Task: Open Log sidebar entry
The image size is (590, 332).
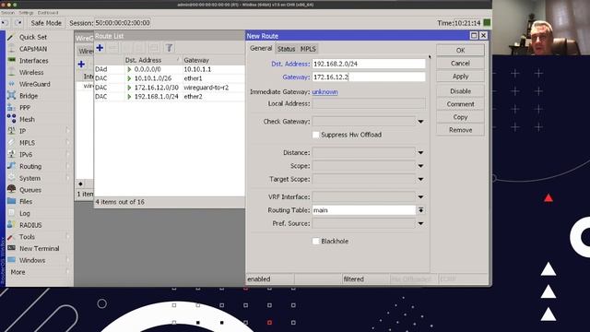Action: [x=25, y=213]
